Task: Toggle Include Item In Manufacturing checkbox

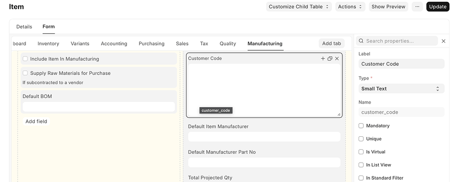Action: coord(25,59)
